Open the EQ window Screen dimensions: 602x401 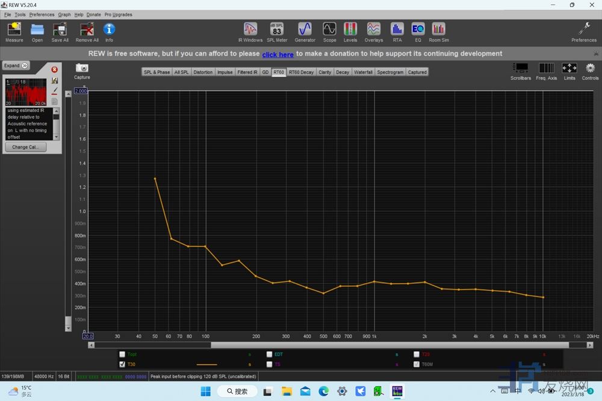(418, 31)
